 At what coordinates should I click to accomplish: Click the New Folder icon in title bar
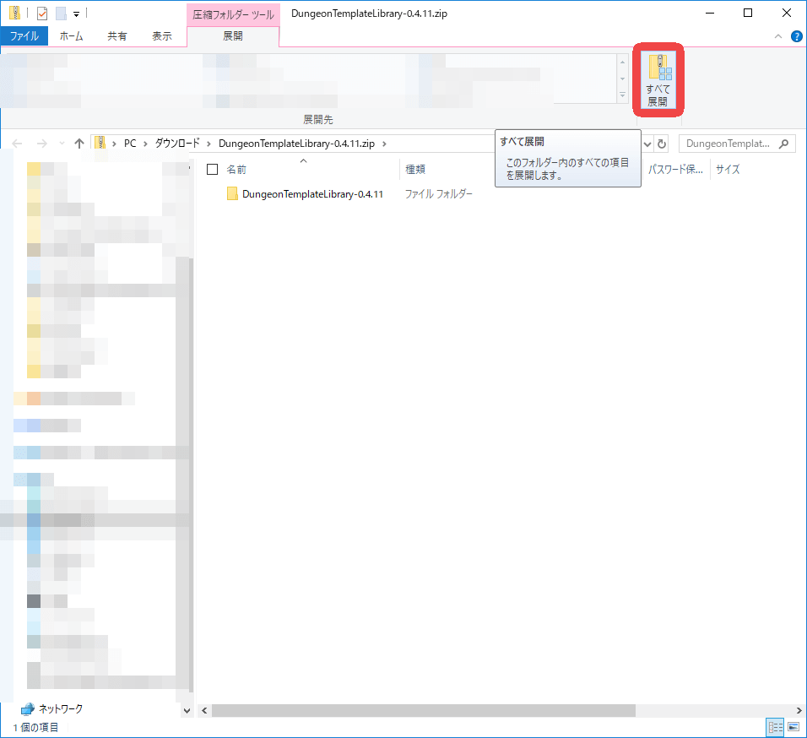(x=60, y=14)
